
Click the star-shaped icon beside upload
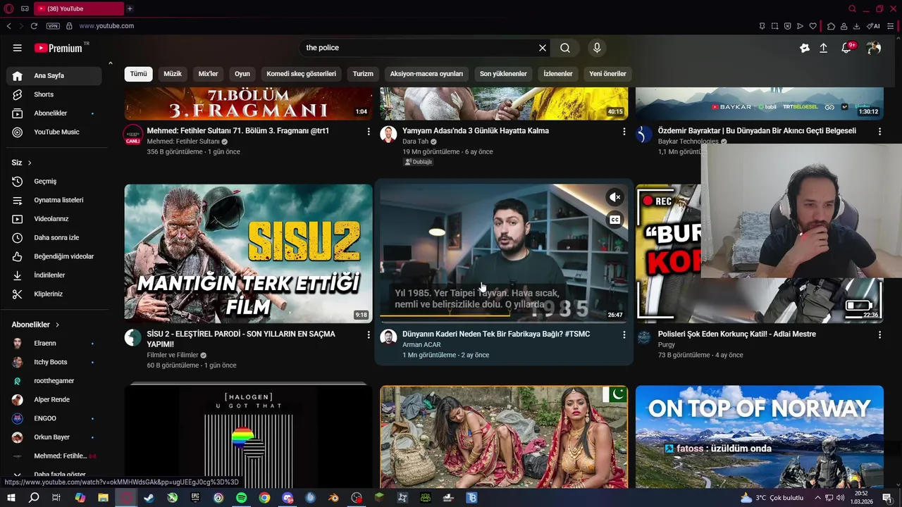tap(805, 48)
